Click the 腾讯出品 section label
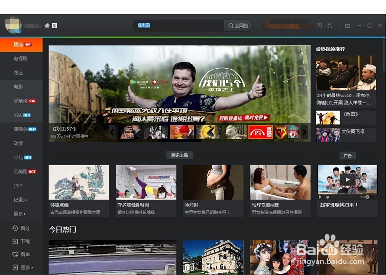This screenshot has width=386, height=275. tap(179, 155)
